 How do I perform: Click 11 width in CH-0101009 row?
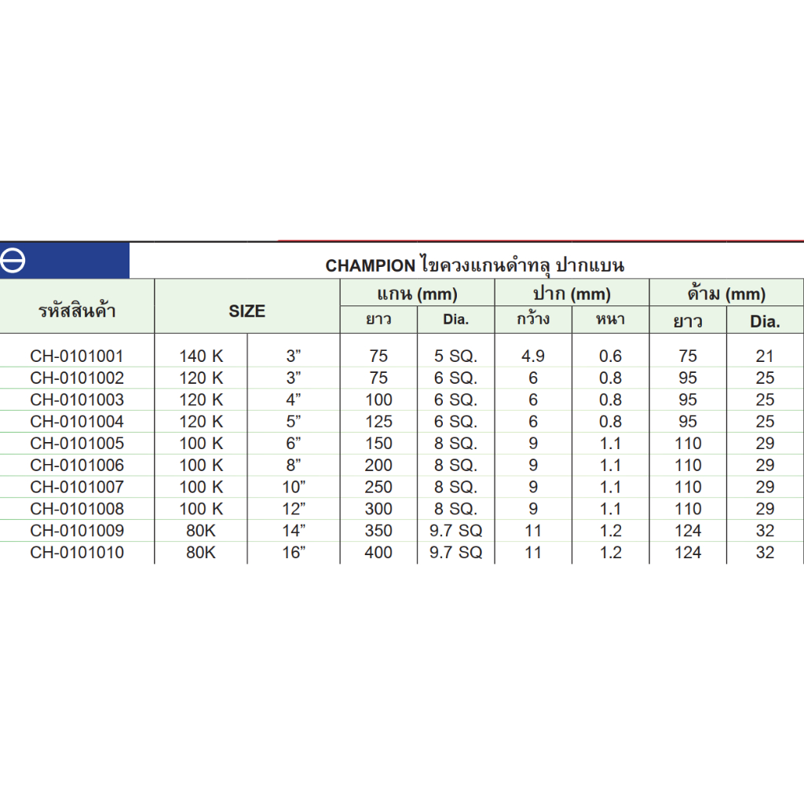pos(533,530)
